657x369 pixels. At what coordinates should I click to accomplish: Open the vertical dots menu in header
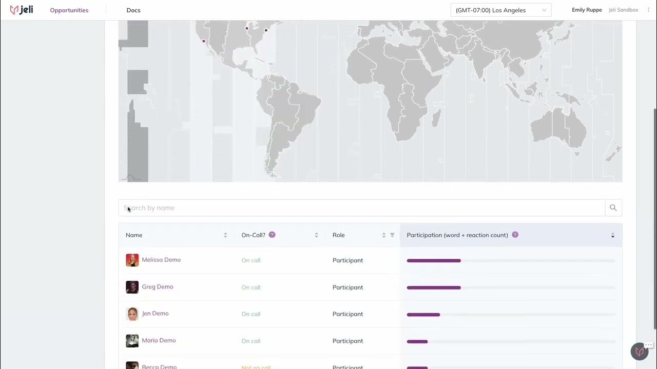(648, 10)
